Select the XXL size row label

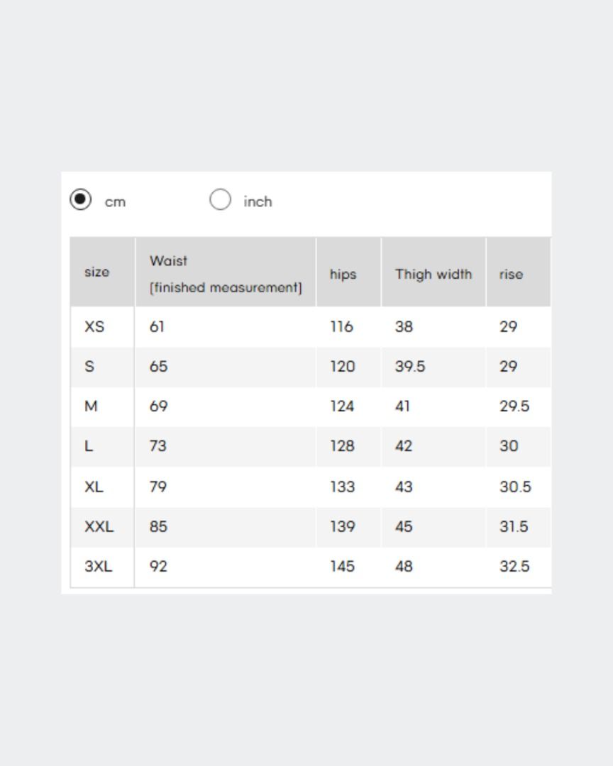point(99,526)
